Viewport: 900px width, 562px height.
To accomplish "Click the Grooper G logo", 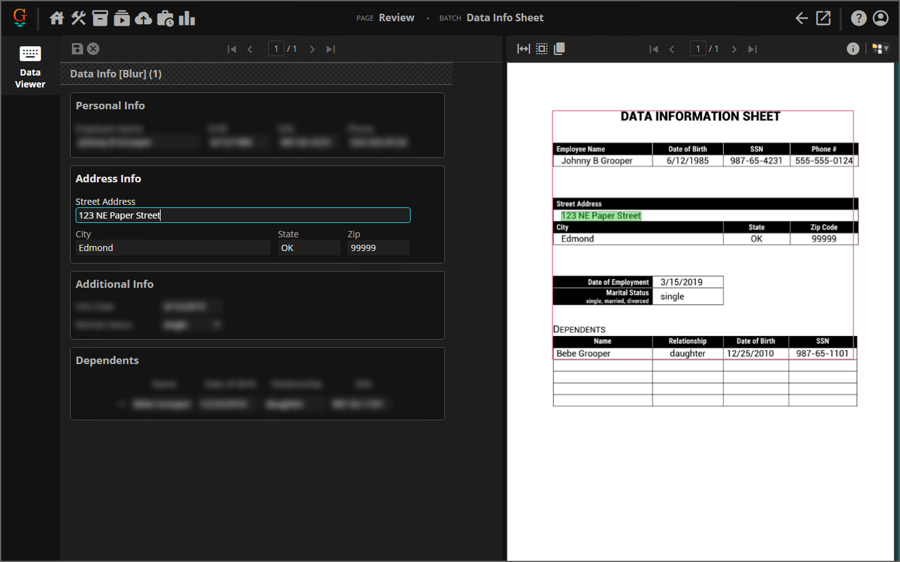I will pyautogui.click(x=20, y=17).
